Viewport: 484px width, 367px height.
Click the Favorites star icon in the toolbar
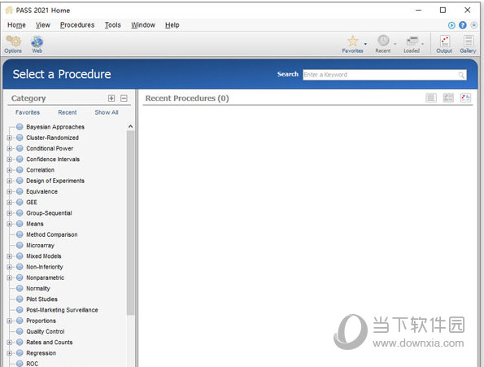click(x=352, y=41)
